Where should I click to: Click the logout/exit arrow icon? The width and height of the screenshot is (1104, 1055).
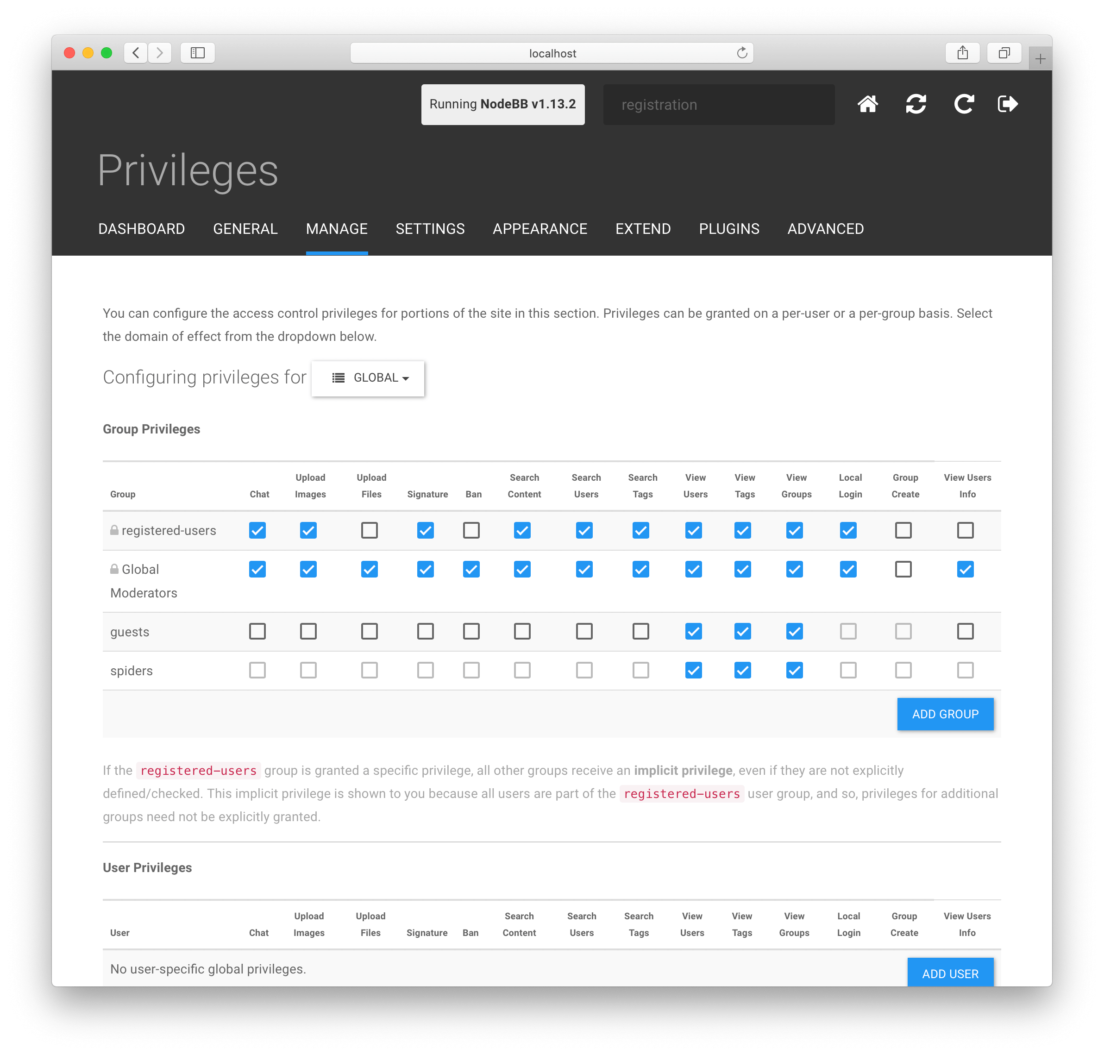[1010, 104]
